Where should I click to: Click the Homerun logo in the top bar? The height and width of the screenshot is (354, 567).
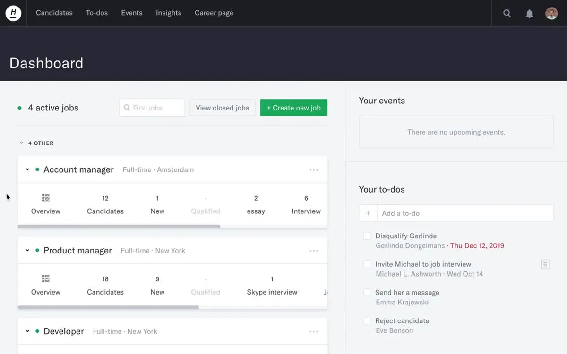pos(13,13)
